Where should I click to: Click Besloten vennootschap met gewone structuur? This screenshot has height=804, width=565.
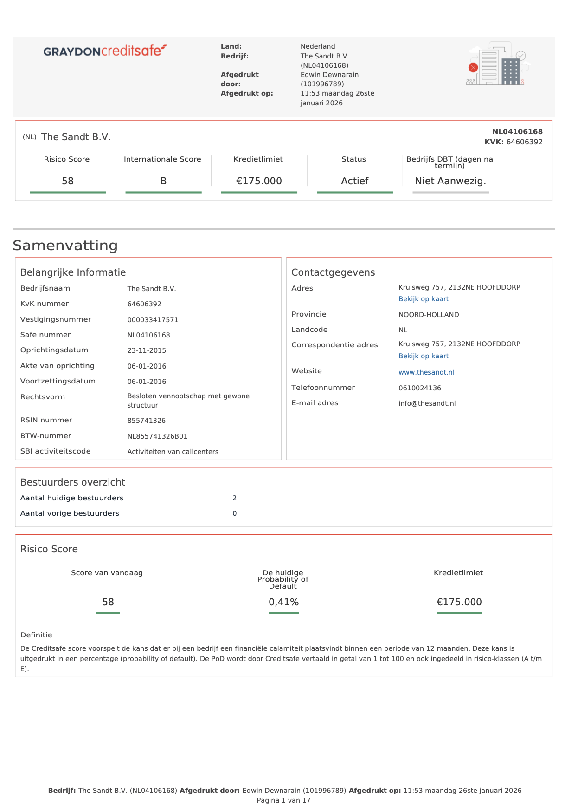coord(188,401)
